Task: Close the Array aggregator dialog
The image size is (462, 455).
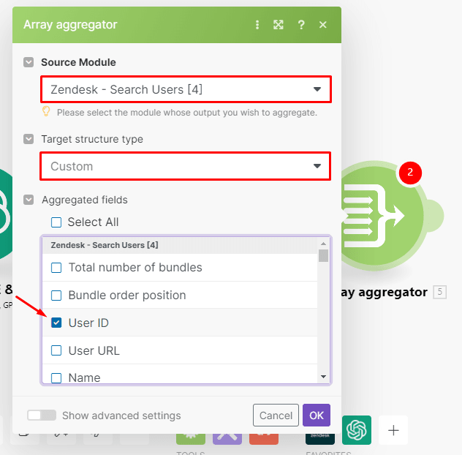Action: tap(323, 25)
